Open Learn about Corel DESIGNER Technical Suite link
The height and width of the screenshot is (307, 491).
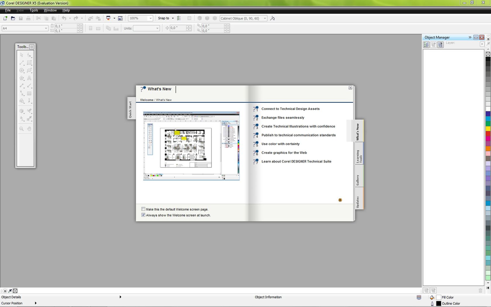click(296, 161)
